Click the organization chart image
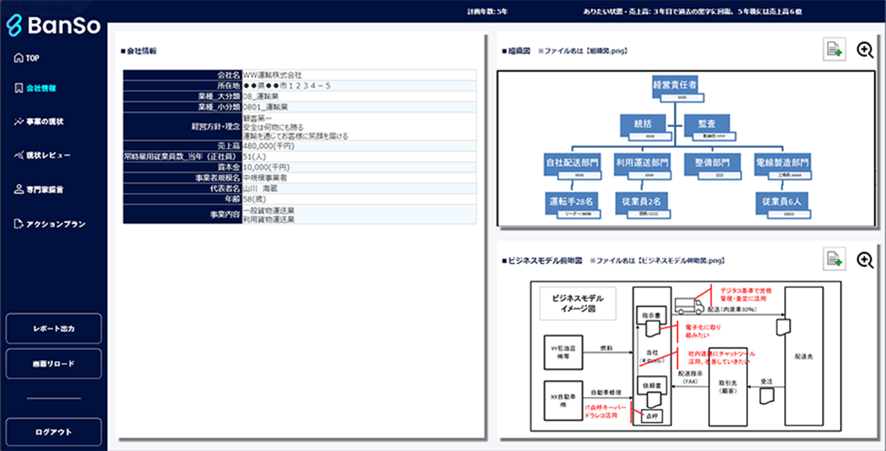The image size is (886, 451). pyautogui.click(x=686, y=148)
